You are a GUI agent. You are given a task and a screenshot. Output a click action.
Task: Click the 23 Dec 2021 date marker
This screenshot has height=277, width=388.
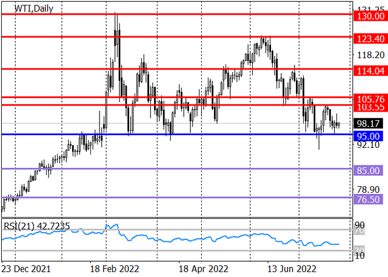pyautogui.click(x=25, y=269)
